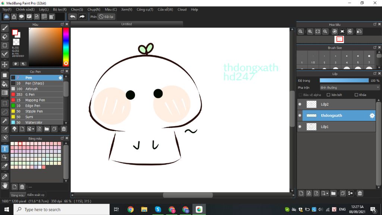Pick the Move tool
This screenshot has height=215, width=382.
pyautogui.click(x=5, y=65)
